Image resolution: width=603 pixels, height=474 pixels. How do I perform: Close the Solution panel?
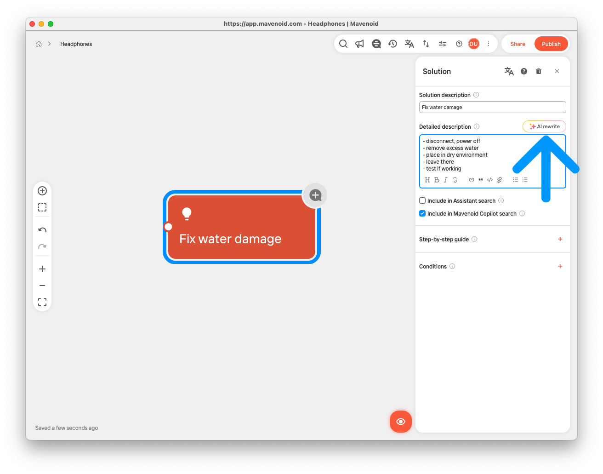[x=557, y=71]
